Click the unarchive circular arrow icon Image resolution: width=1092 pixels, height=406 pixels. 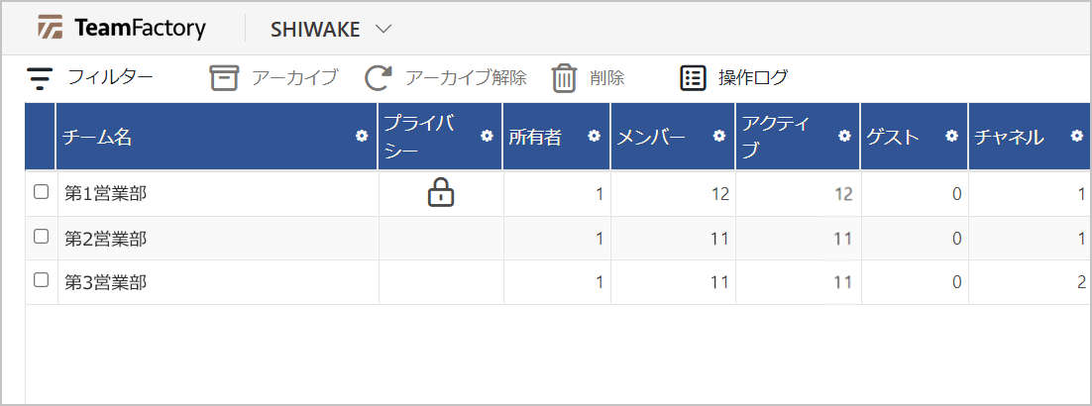[x=379, y=78]
